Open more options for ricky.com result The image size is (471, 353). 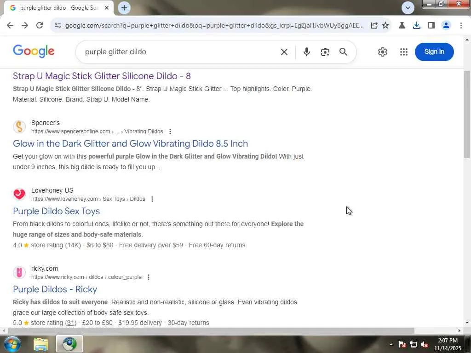tap(149, 277)
